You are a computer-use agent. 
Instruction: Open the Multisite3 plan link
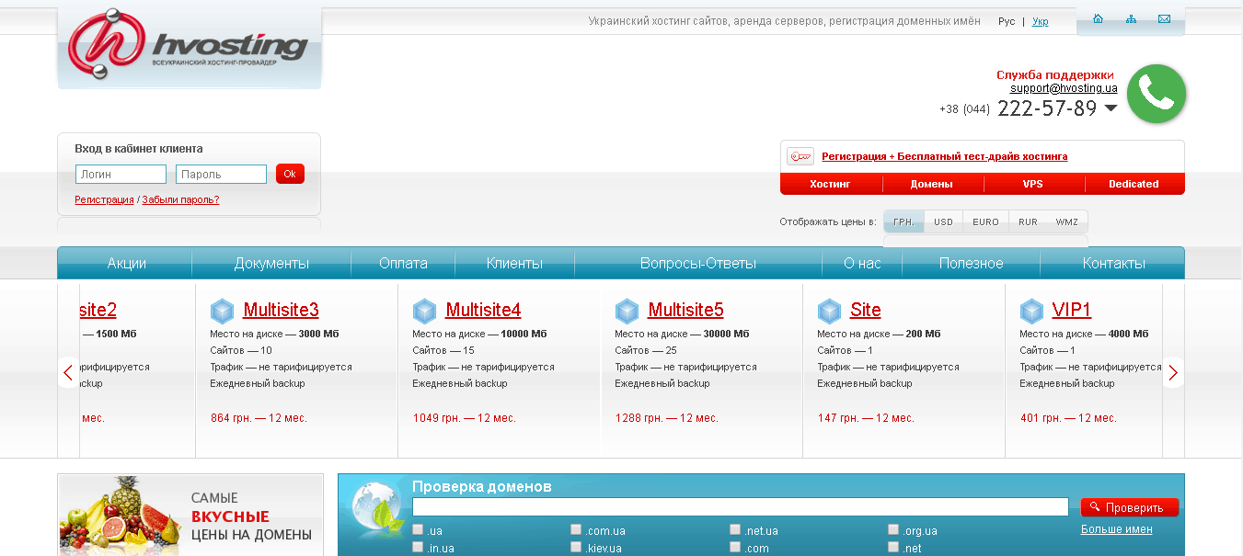tap(281, 310)
